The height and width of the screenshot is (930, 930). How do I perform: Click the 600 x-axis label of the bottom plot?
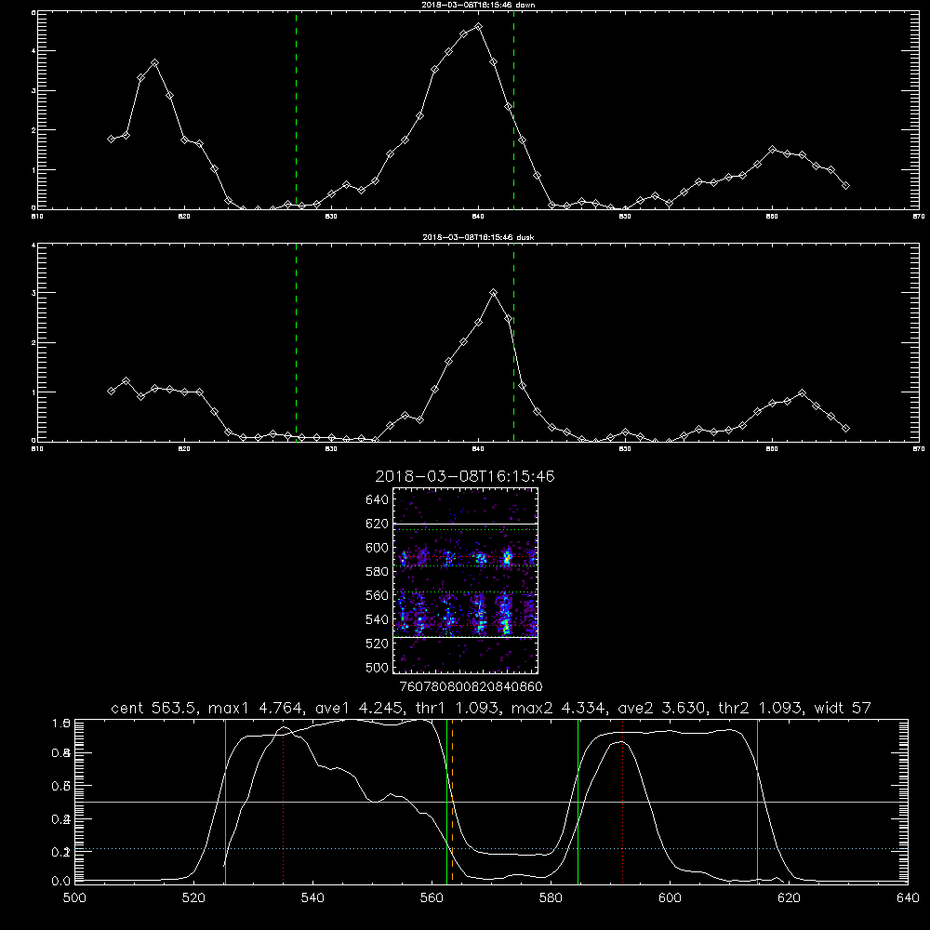coord(670,898)
